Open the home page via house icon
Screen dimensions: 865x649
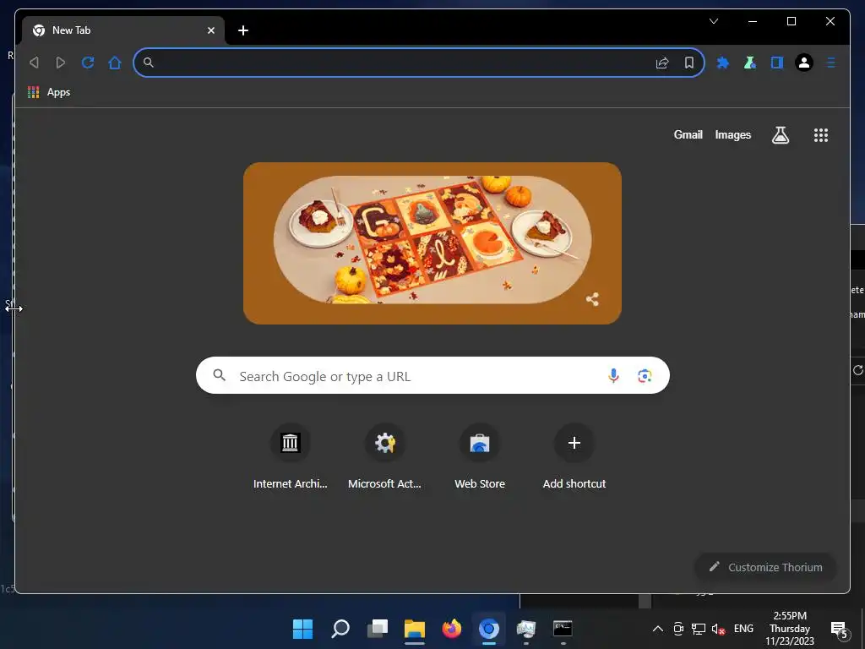coord(115,63)
